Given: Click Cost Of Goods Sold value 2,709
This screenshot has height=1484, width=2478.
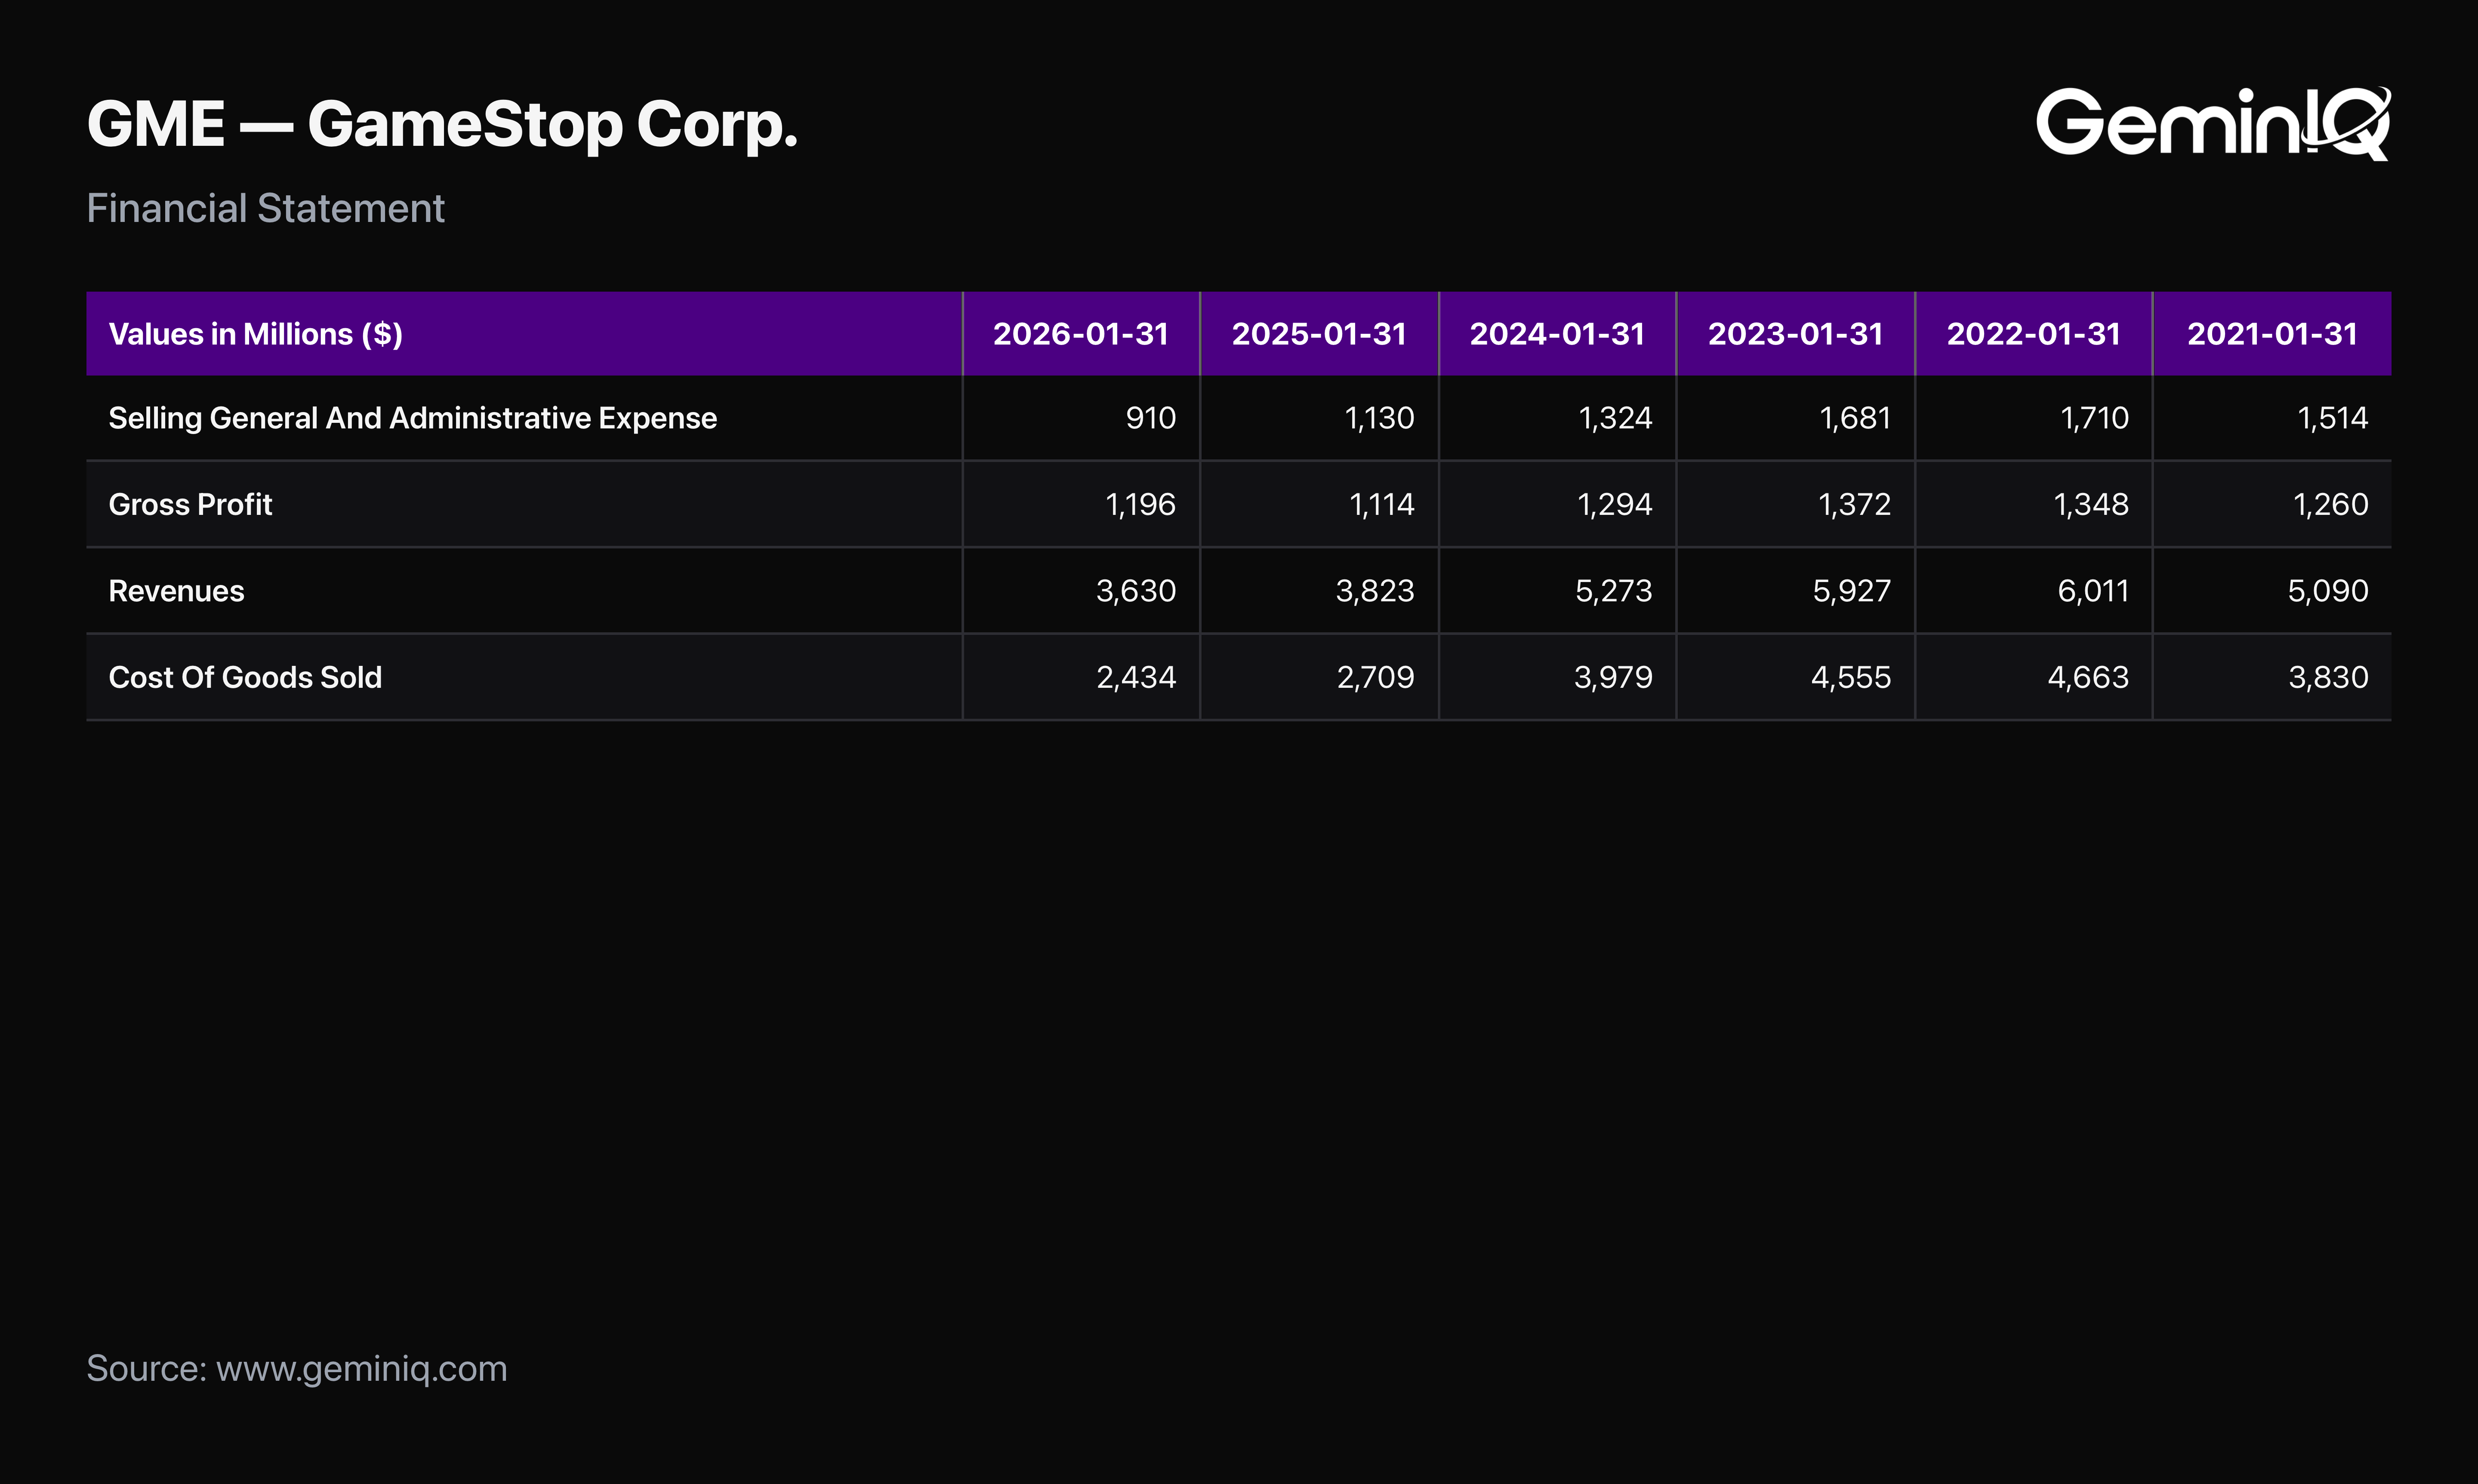Looking at the screenshot, I should pyautogui.click(x=1376, y=677).
